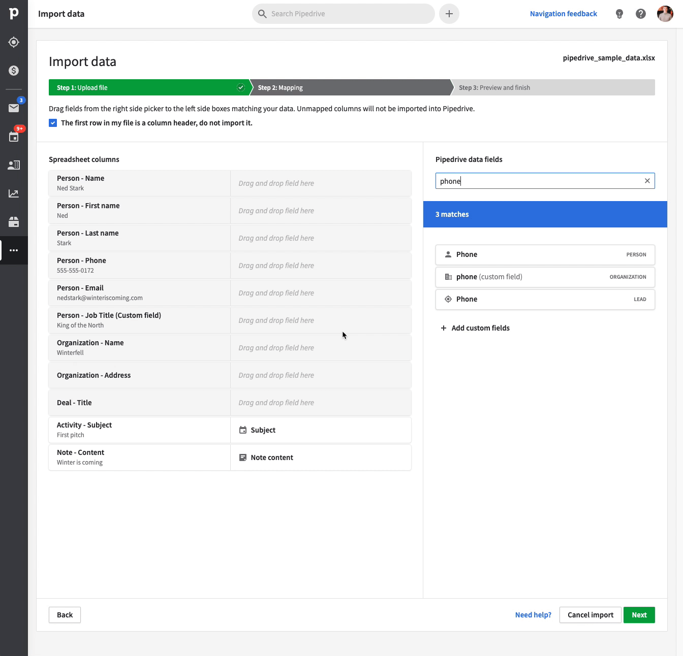The height and width of the screenshot is (656, 683).
Task: Click the lightbulb sales assistant icon
Action: pos(619,14)
